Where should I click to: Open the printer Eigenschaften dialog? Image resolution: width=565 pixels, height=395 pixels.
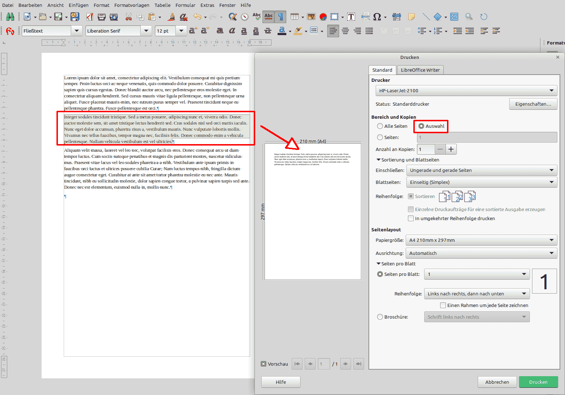point(533,104)
